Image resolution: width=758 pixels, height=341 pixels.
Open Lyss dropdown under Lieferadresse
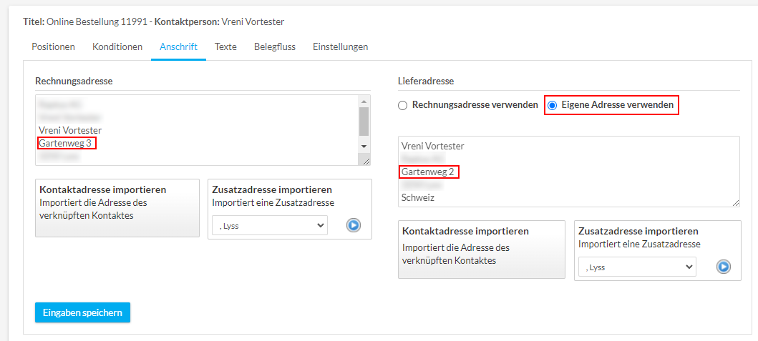point(636,267)
